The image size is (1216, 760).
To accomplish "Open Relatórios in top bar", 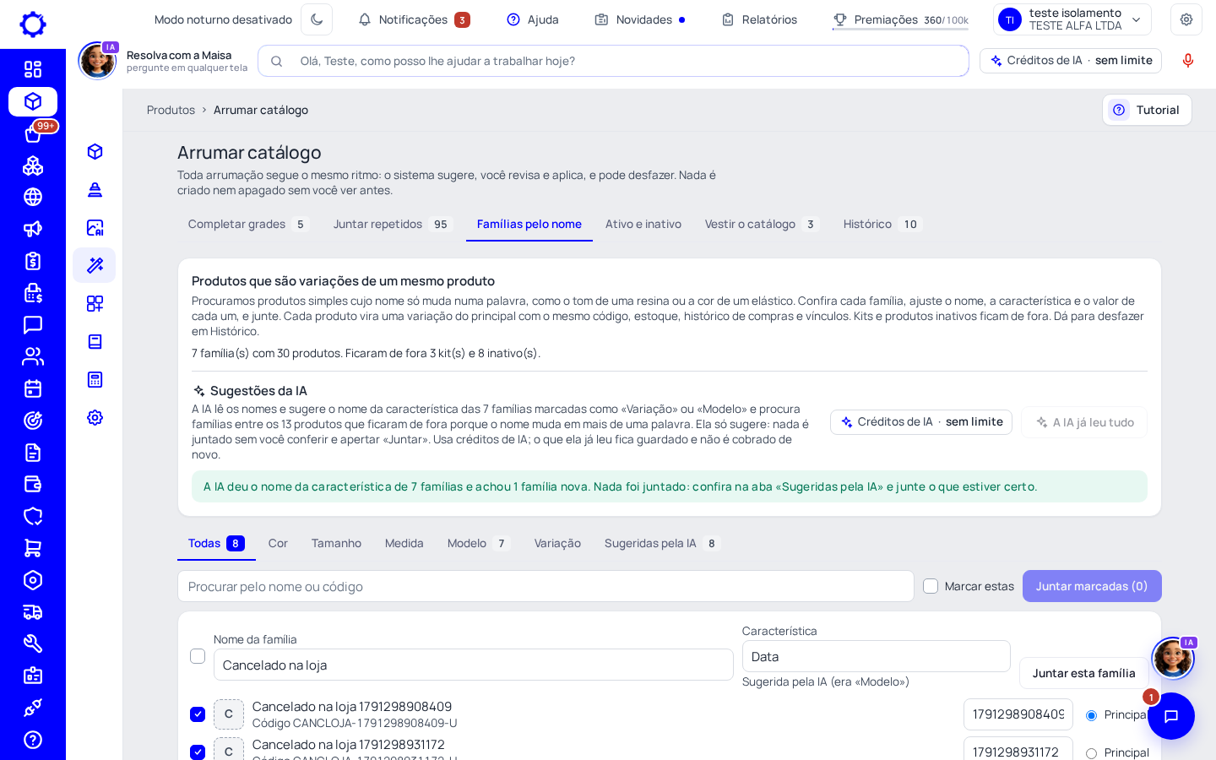I will pos(759,19).
